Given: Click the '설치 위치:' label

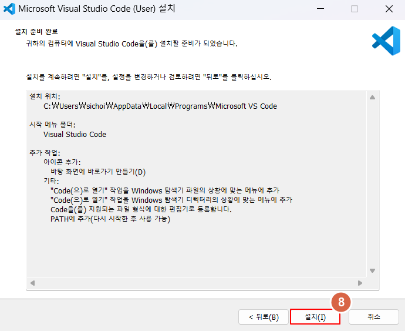Looking at the screenshot, I should [x=45, y=96].
